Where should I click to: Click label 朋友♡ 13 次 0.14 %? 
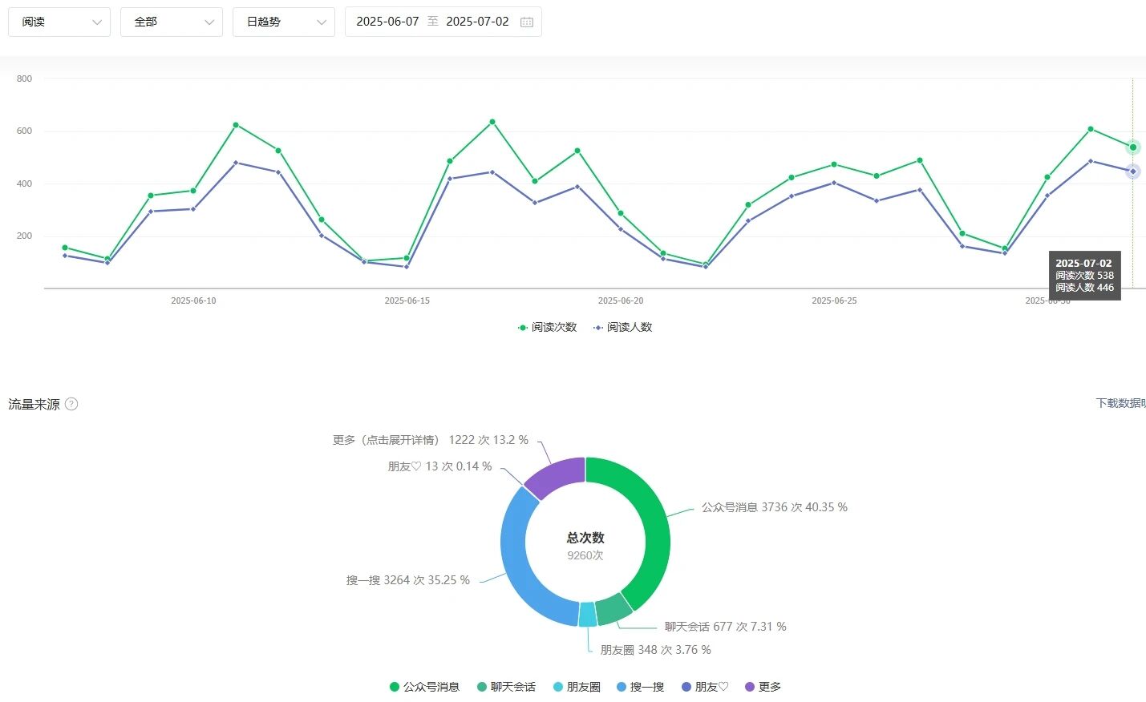440,466
